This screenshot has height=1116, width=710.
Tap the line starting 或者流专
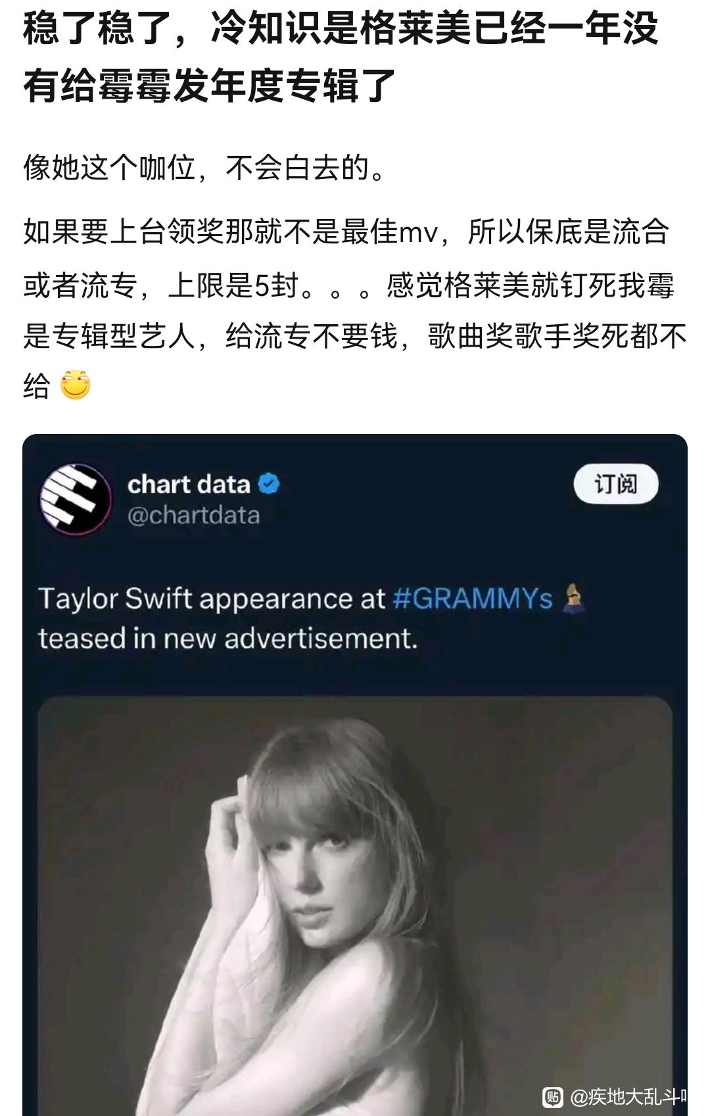[x=349, y=285]
